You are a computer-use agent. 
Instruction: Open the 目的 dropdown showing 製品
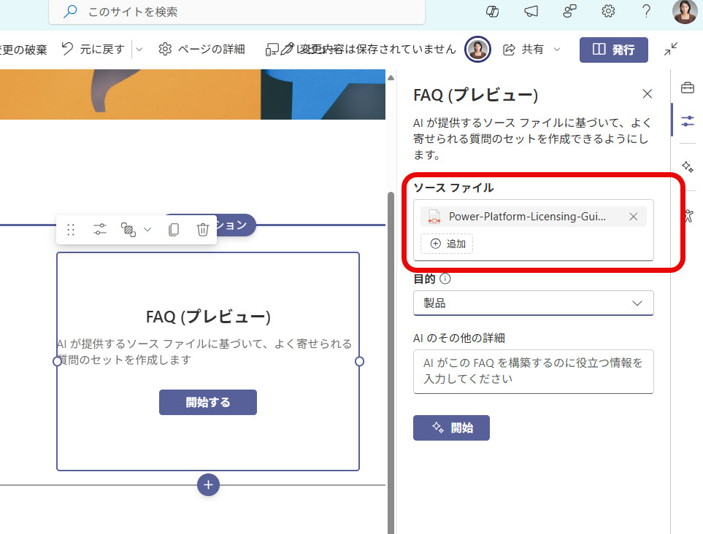click(x=533, y=303)
